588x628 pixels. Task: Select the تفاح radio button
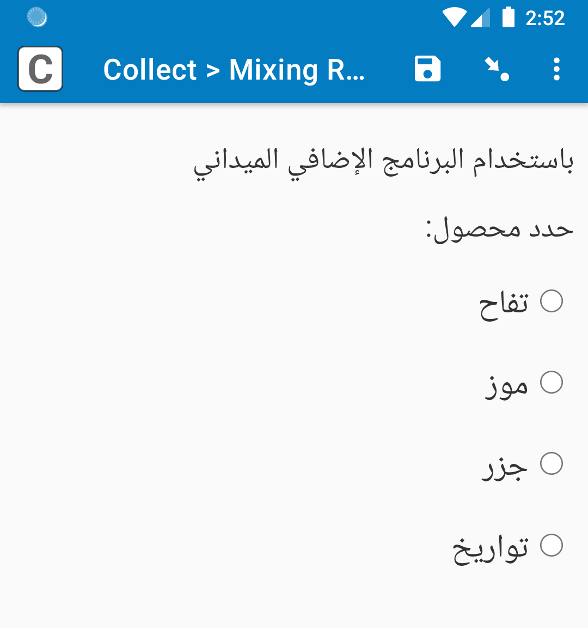pyautogui.click(x=551, y=301)
